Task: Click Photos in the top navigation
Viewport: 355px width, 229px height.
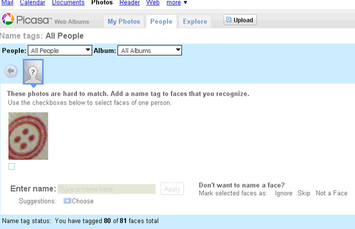Action: (x=102, y=2)
